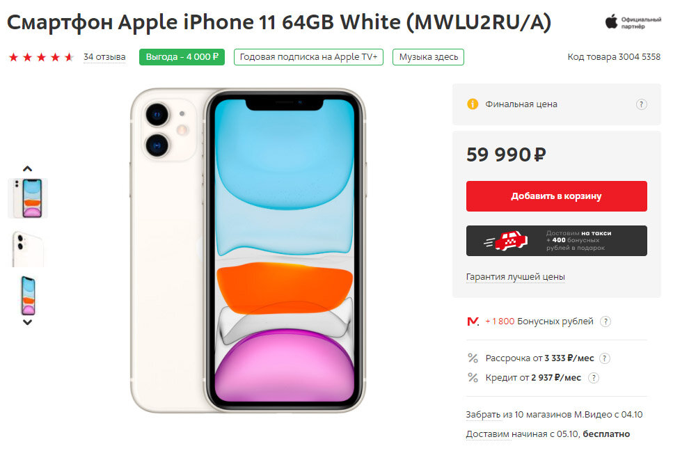Show previous thumbnails with up chevron
Screen dimensions: 673x460
[27, 168]
